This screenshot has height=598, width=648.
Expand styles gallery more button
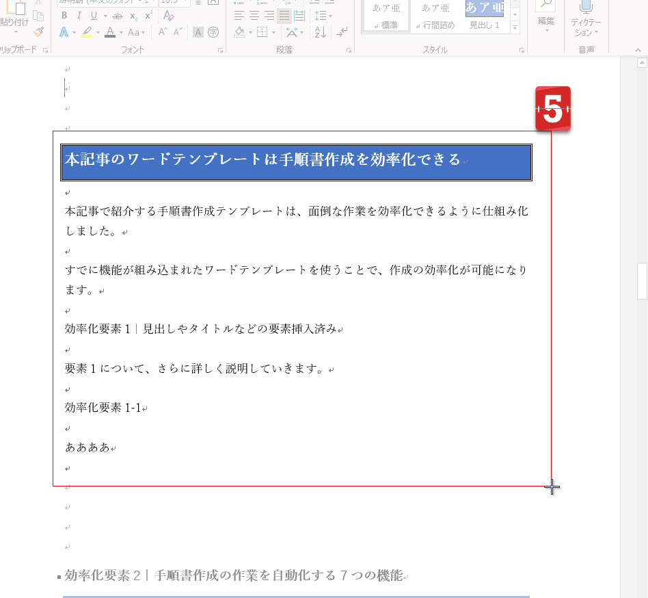515,27
